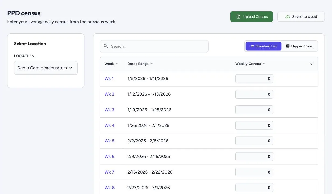Click the date range 2/23/2026 - 3/1/2026

point(149,188)
